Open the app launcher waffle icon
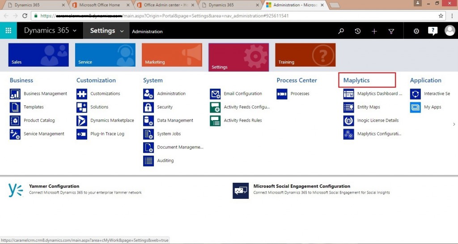This screenshot has width=458, height=244. [8, 30]
